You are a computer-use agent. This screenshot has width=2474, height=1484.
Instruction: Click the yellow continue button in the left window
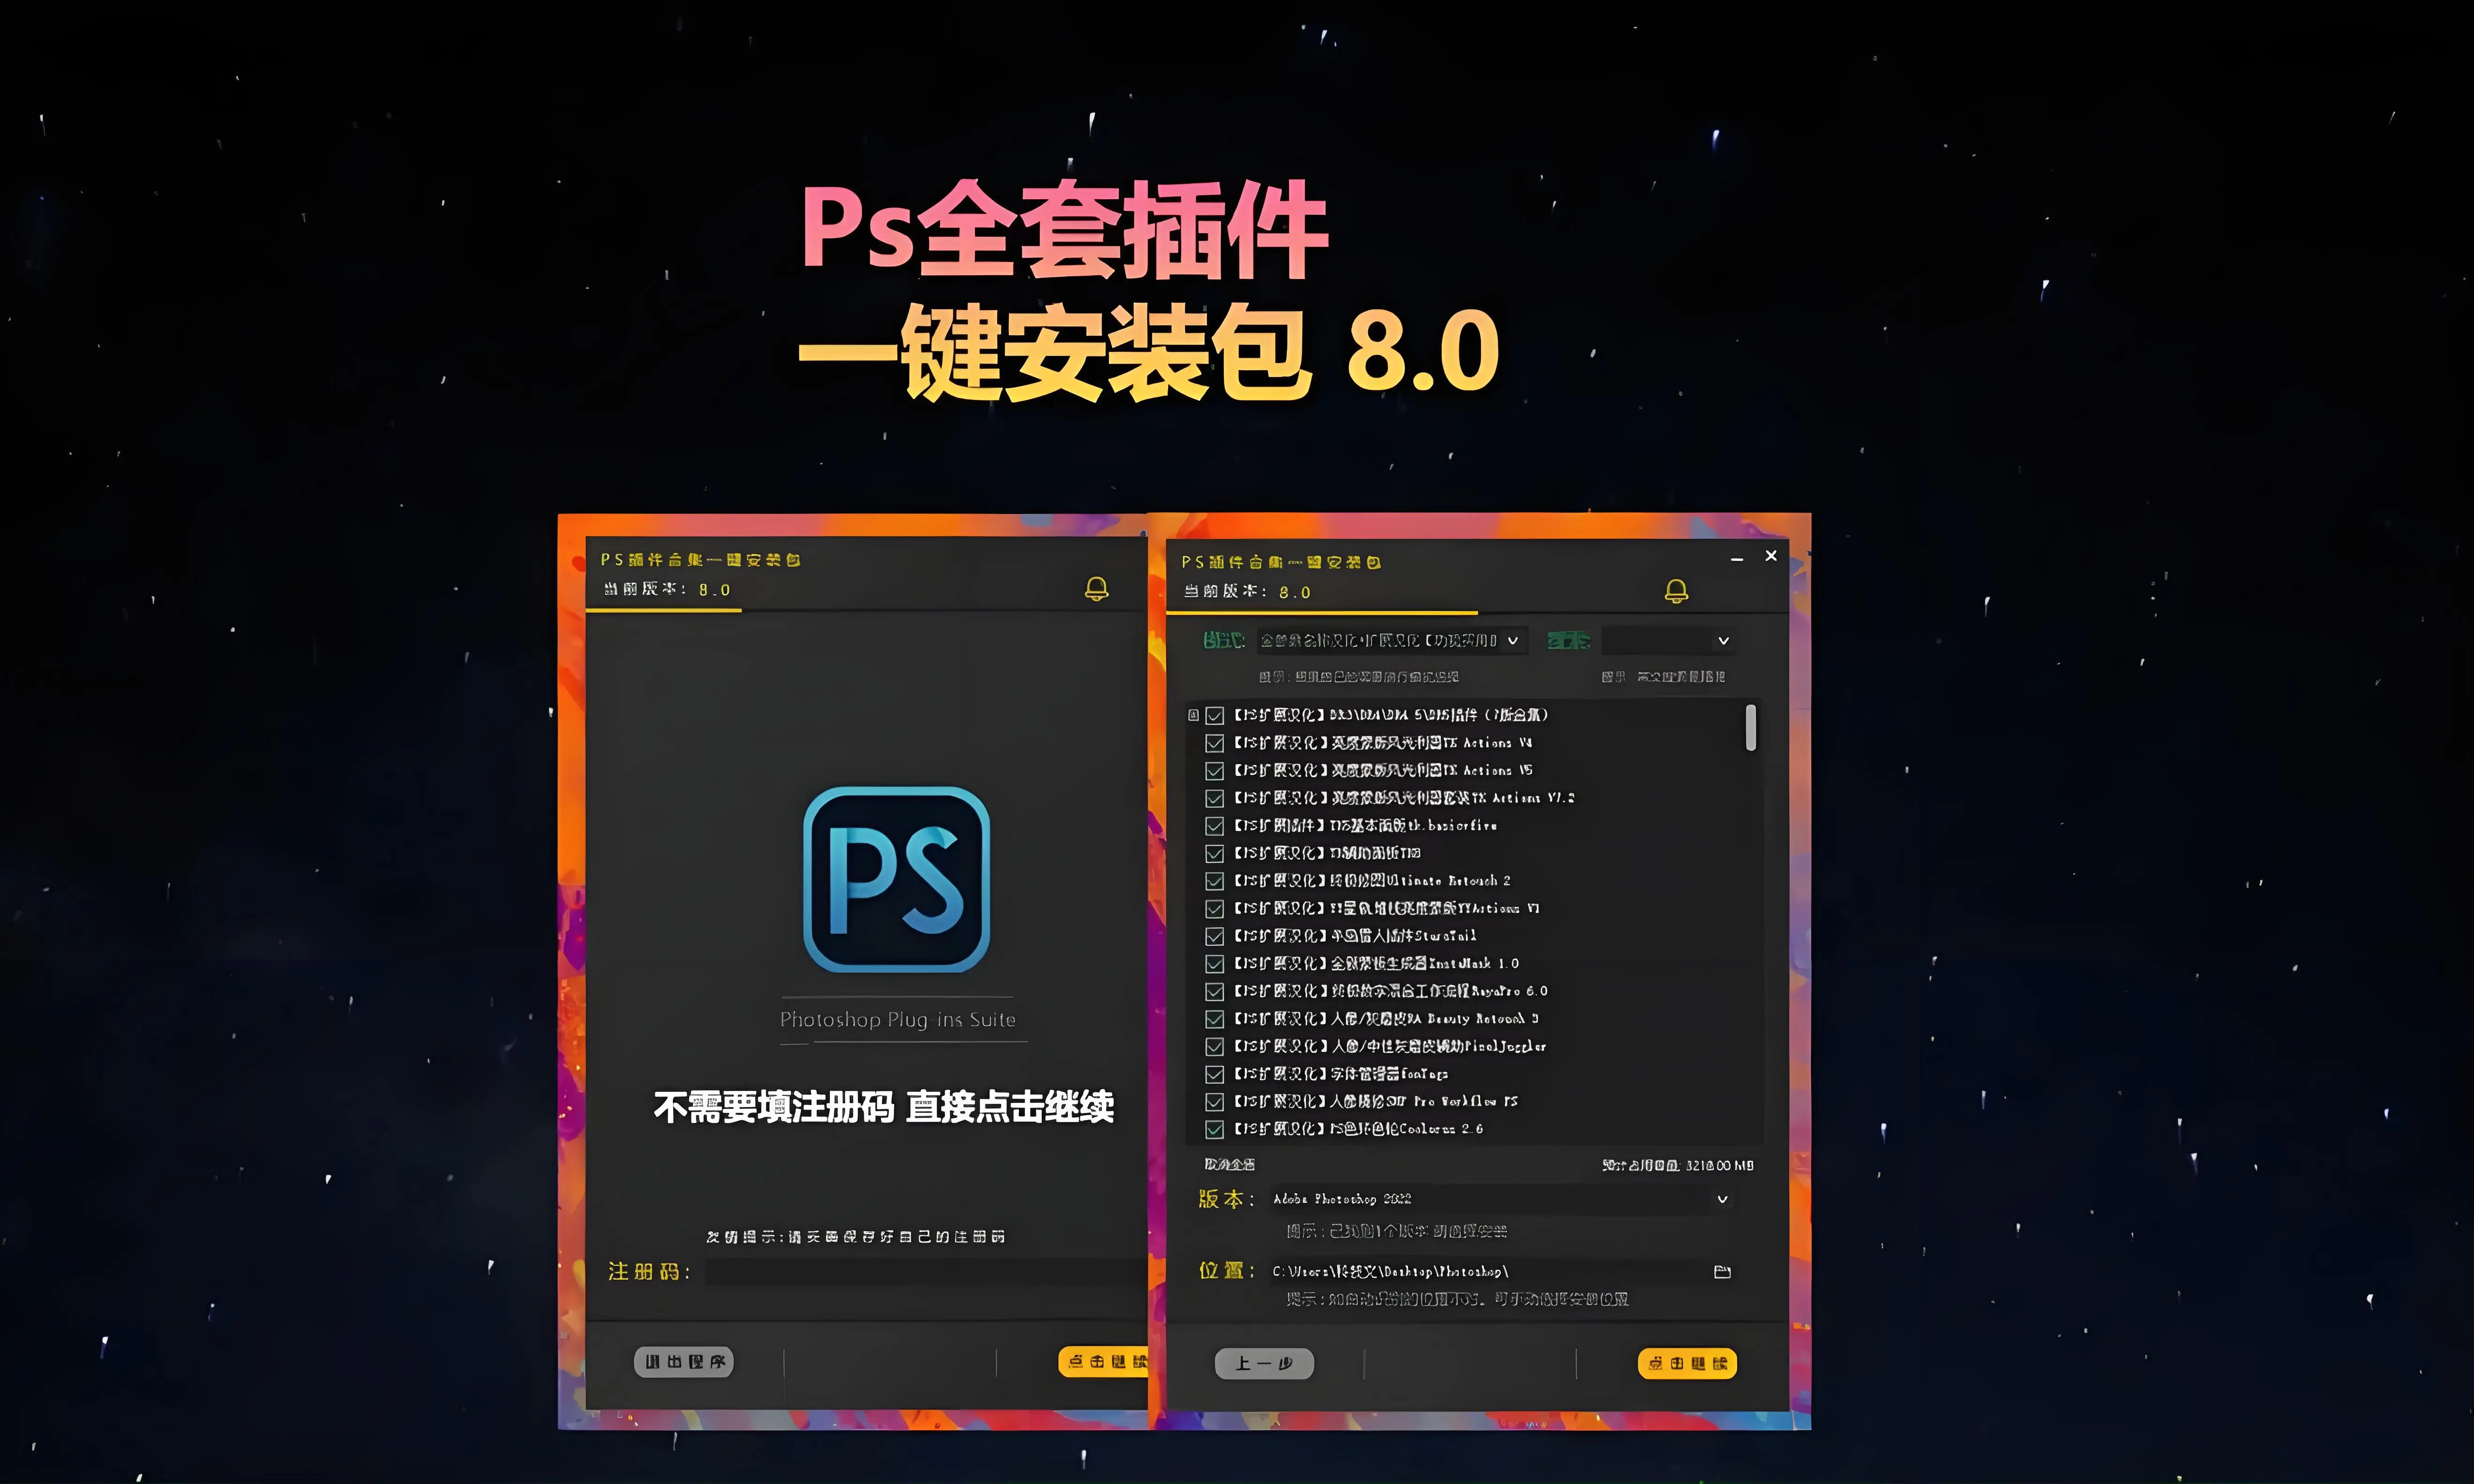tap(1103, 1362)
